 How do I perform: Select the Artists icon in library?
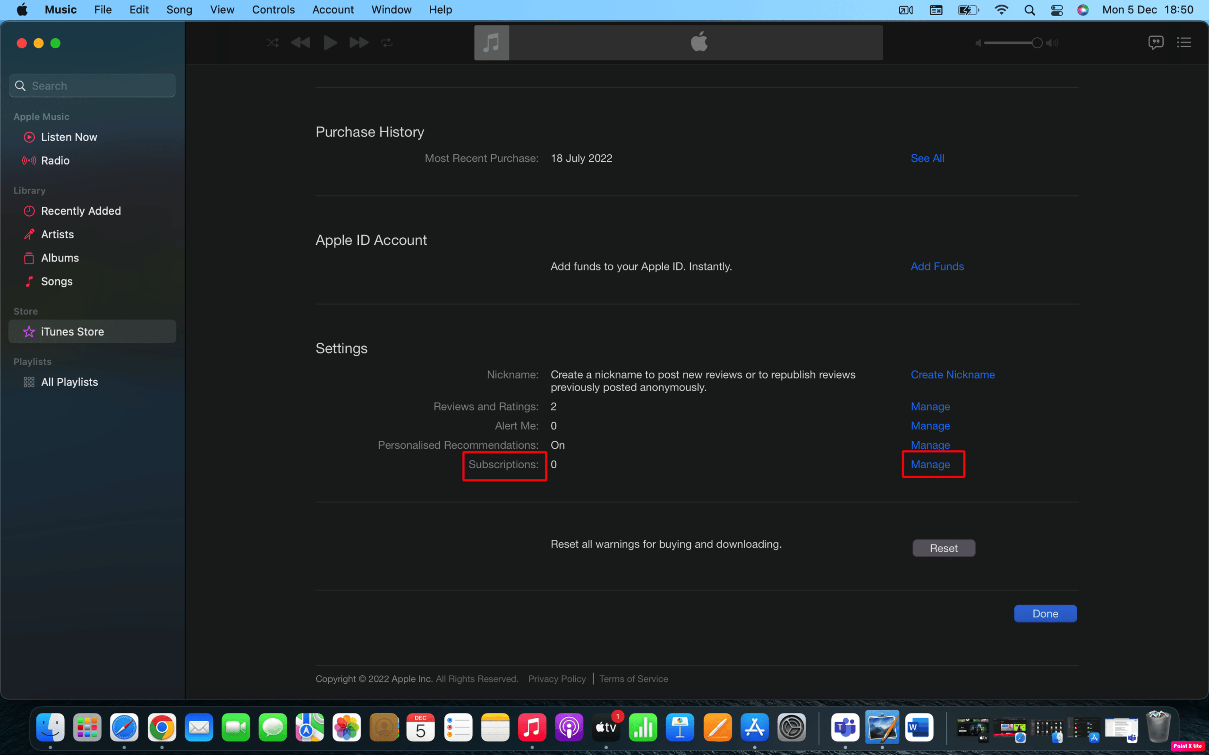29,234
